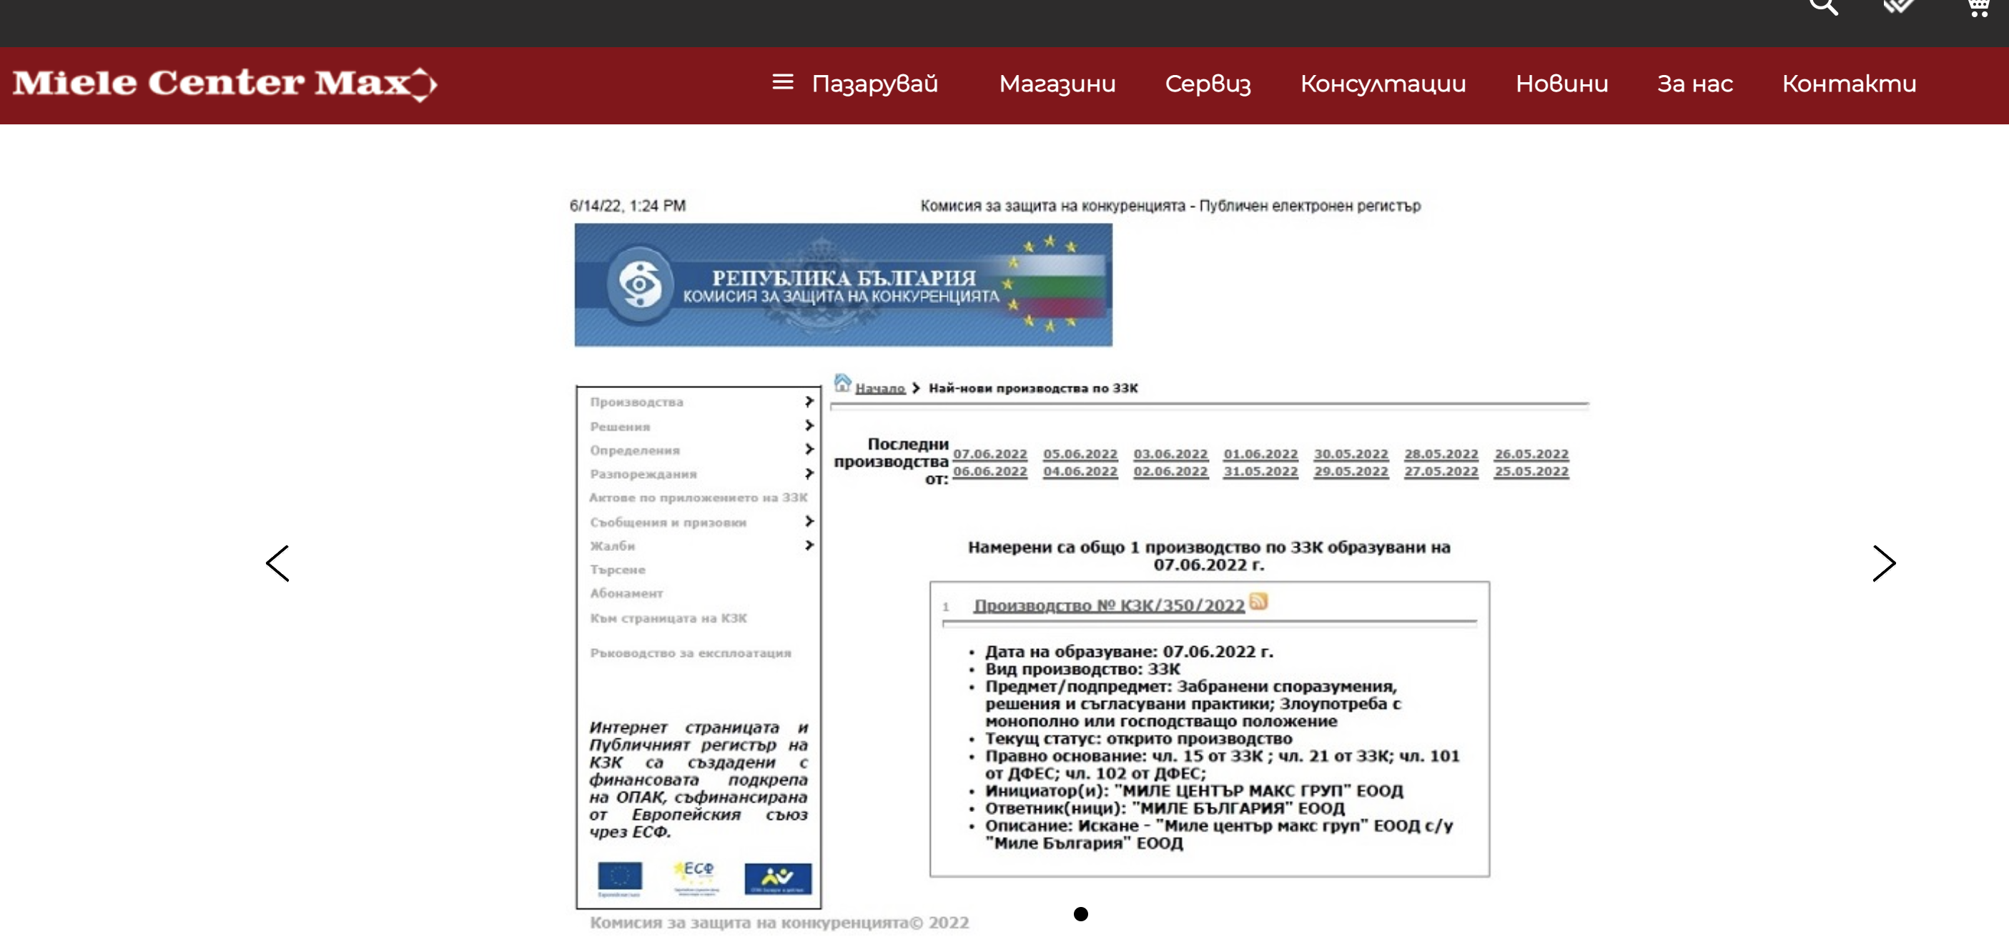Click the 07.06.2022 date link
This screenshot has height=942, width=2009.
pyautogui.click(x=989, y=454)
